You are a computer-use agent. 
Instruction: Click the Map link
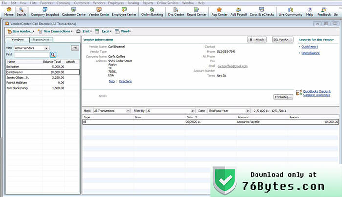[112, 81]
